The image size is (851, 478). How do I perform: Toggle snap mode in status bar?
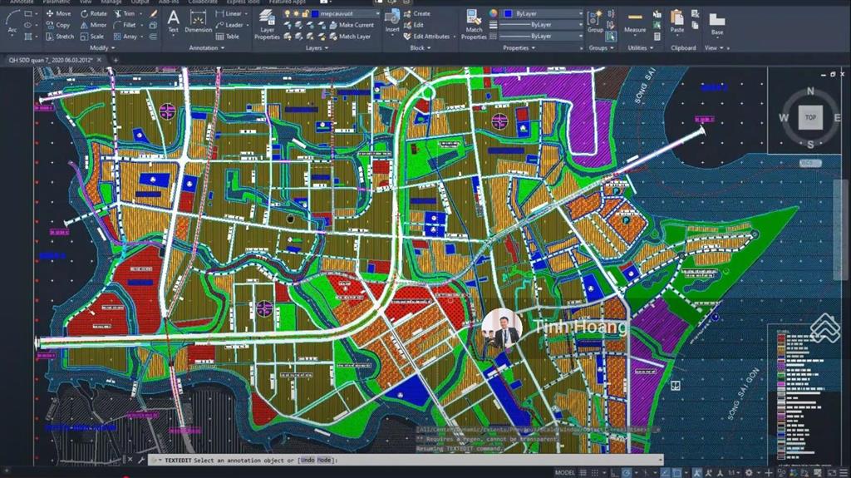595,472
